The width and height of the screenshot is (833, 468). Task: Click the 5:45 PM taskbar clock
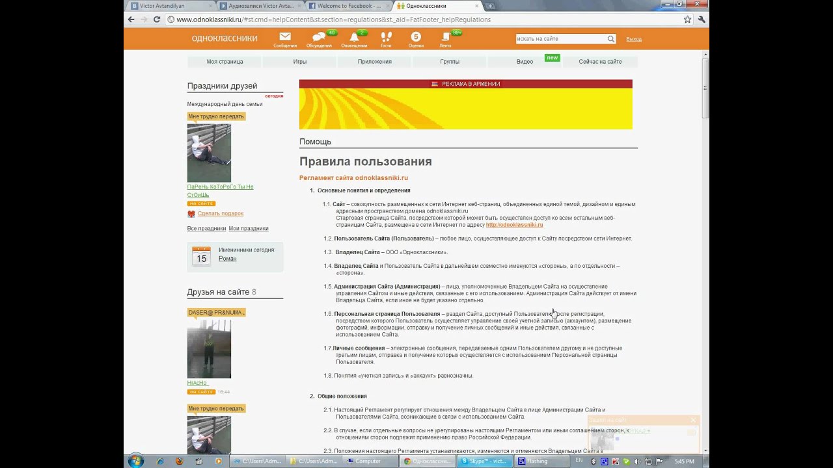point(684,461)
